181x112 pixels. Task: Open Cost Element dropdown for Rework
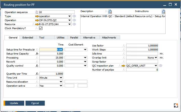(x=85, y=62)
